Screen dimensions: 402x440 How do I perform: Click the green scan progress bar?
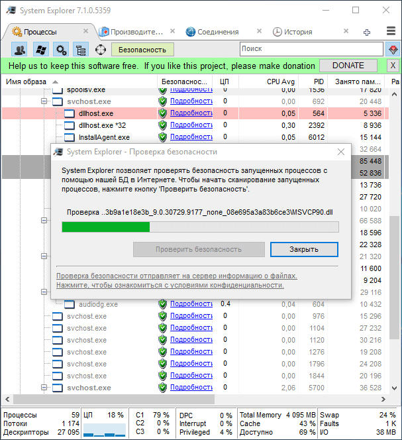click(200, 227)
